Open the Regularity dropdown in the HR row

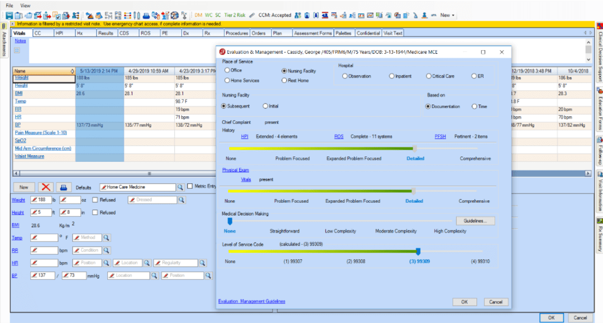202,263
